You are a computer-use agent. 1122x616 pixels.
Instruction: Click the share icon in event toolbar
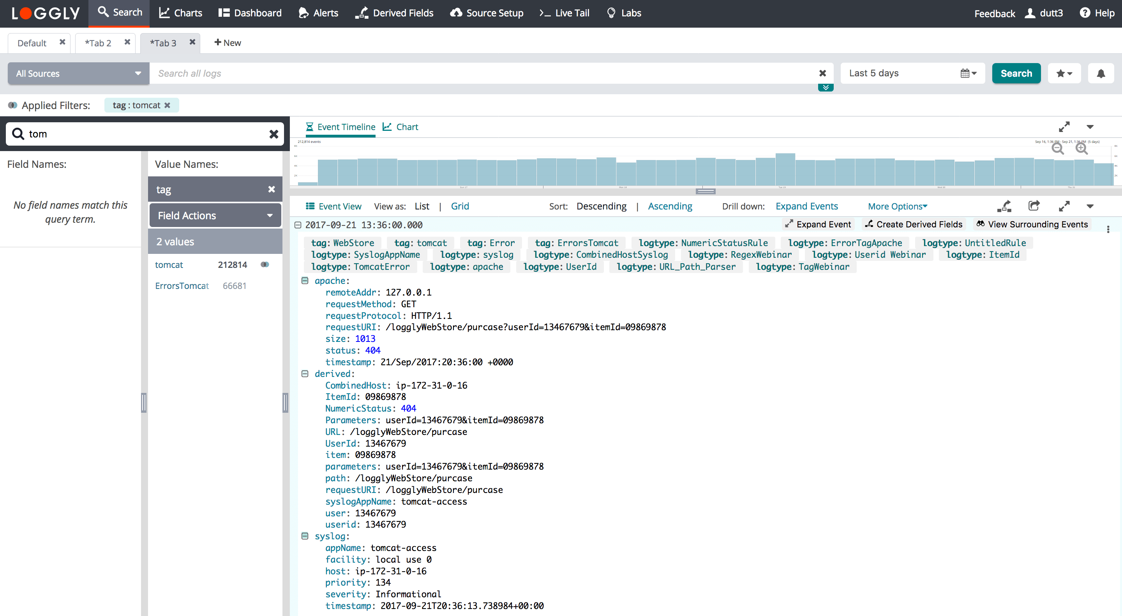[x=1034, y=206]
